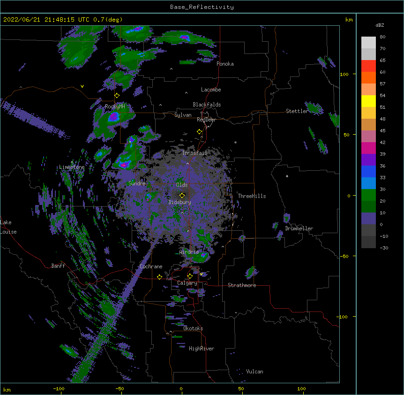The image size is (404, 395).
Task: Click the yellow V marker northwest of RockyMH
Action: click(x=82, y=86)
